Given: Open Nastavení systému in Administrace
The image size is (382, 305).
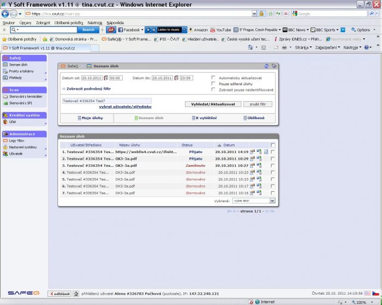Looking at the screenshot, I should 23,148.
